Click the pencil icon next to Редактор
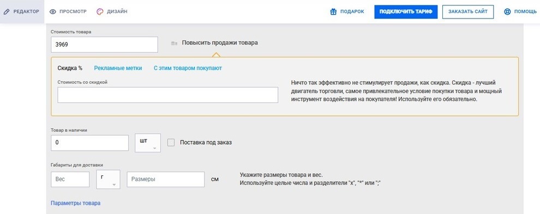The width and height of the screenshot is (540, 214). [x=6, y=11]
